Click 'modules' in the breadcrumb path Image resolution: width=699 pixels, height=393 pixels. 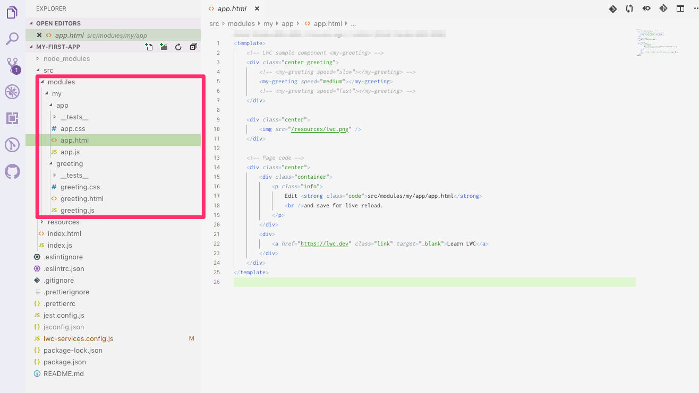(241, 24)
